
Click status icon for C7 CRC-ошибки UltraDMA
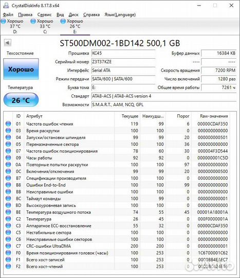point(8,246)
